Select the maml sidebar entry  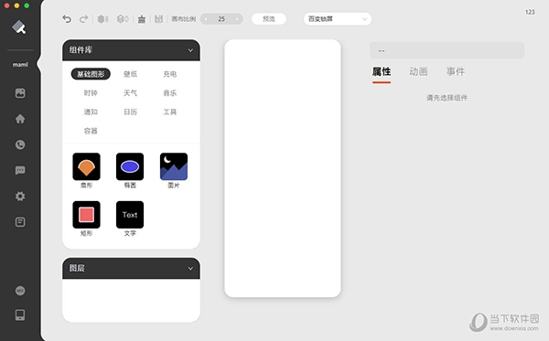(20, 65)
